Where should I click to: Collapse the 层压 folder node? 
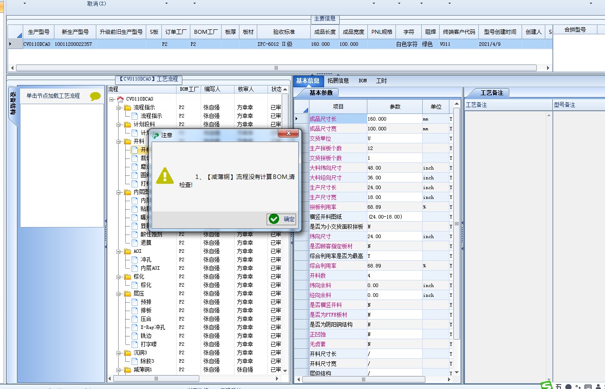tap(119, 293)
